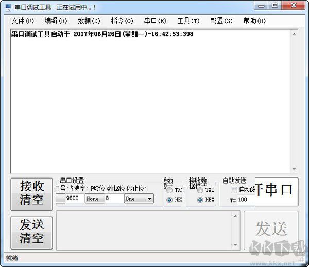
Task: Click the 就绪 status bar text
Action: tap(12, 258)
